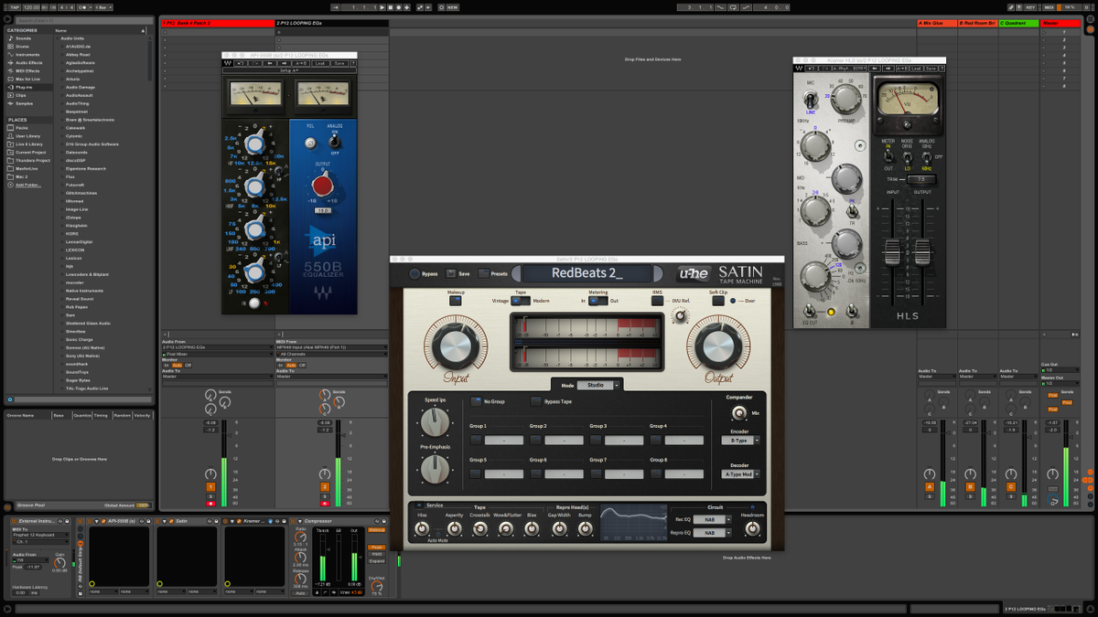This screenshot has width=1098, height=617.
Task: Click the undo arrow in API-550B toolbar
Action: (x=240, y=64)
